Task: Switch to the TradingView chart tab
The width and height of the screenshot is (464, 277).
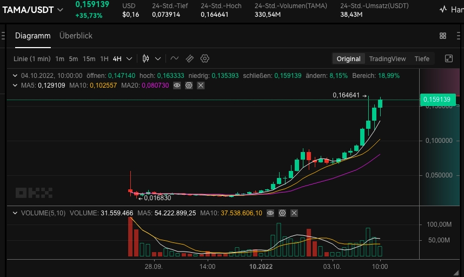Action: [x=387, y=58]
